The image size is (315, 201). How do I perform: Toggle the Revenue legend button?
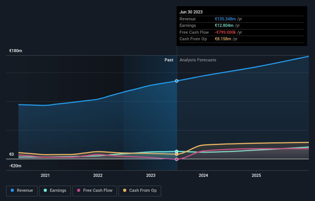(x=22, y=191)
